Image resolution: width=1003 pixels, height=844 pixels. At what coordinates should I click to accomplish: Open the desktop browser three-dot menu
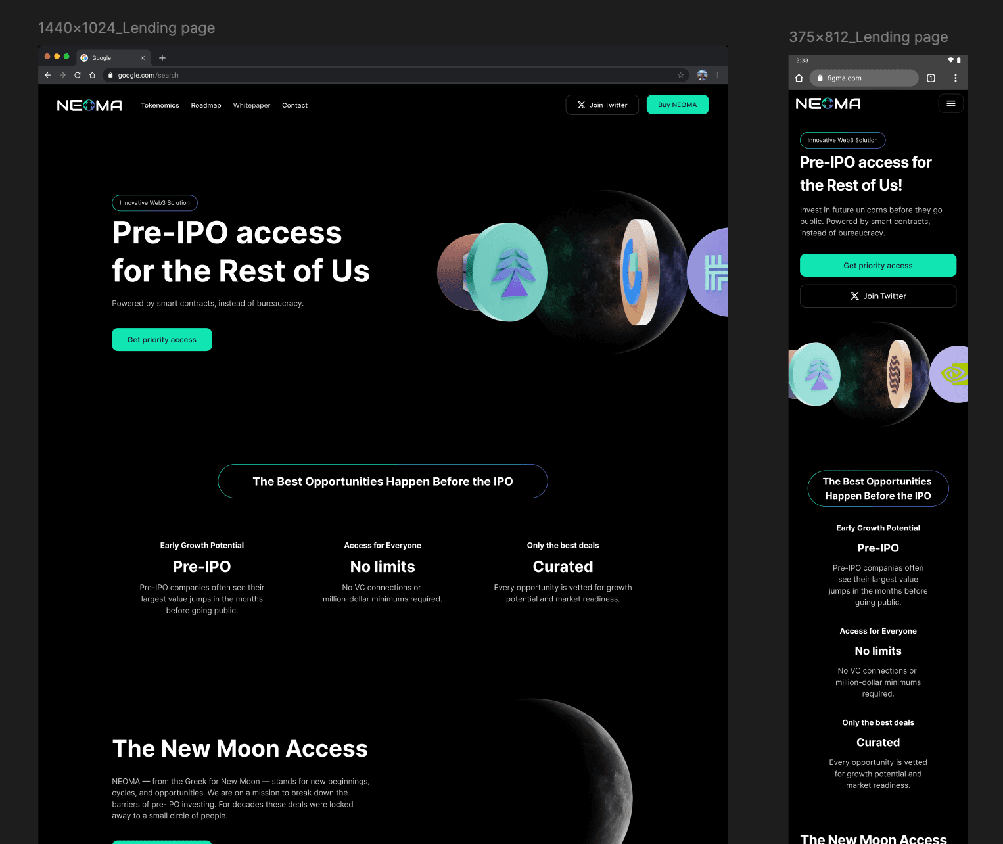718,75
